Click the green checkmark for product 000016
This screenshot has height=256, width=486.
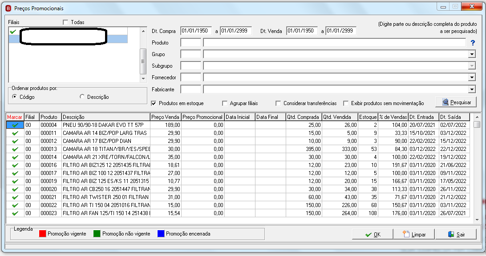point(15,165)
